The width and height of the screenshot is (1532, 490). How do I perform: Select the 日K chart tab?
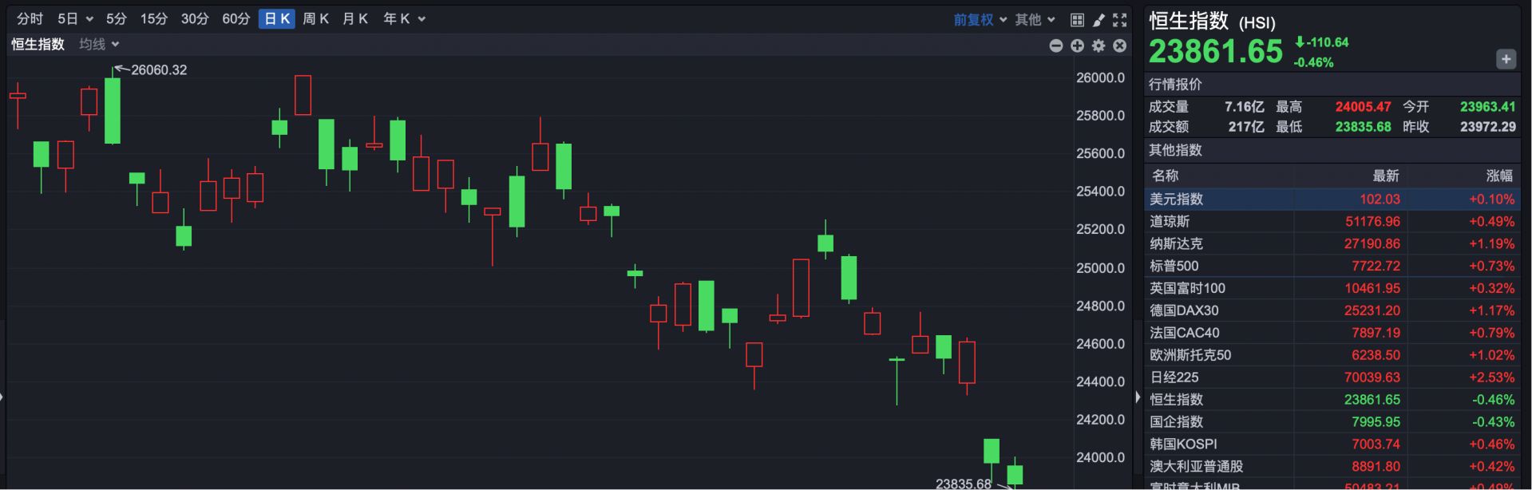(x=277, y=18)
